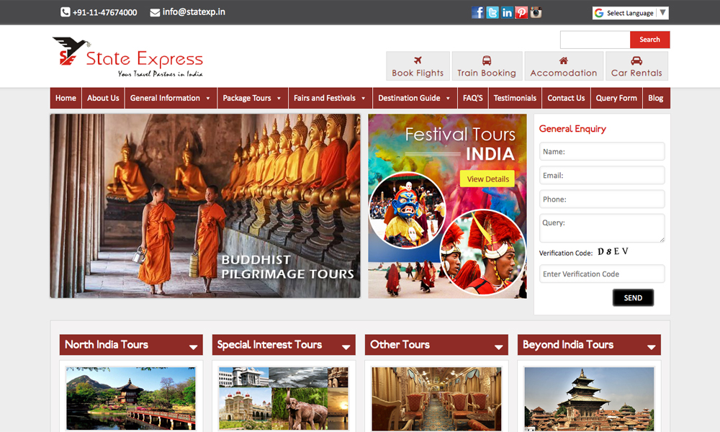This screenshot has height=432, width=720.
Task: Click View Details on Festival Tours
Action: pos(487,179)
